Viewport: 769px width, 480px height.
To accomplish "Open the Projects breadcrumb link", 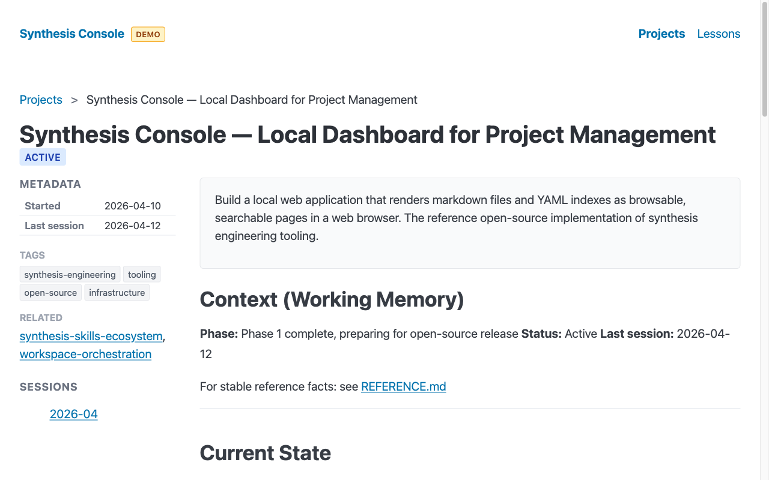I will click(x=41, y=100).
